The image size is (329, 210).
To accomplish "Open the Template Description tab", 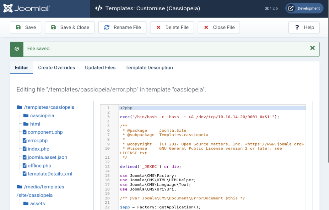I will (x=149, y=68).
